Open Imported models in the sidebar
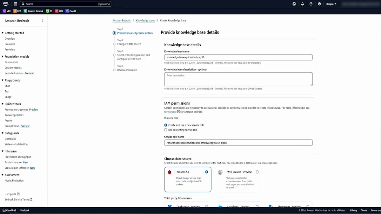 click(x=14, y=73)
